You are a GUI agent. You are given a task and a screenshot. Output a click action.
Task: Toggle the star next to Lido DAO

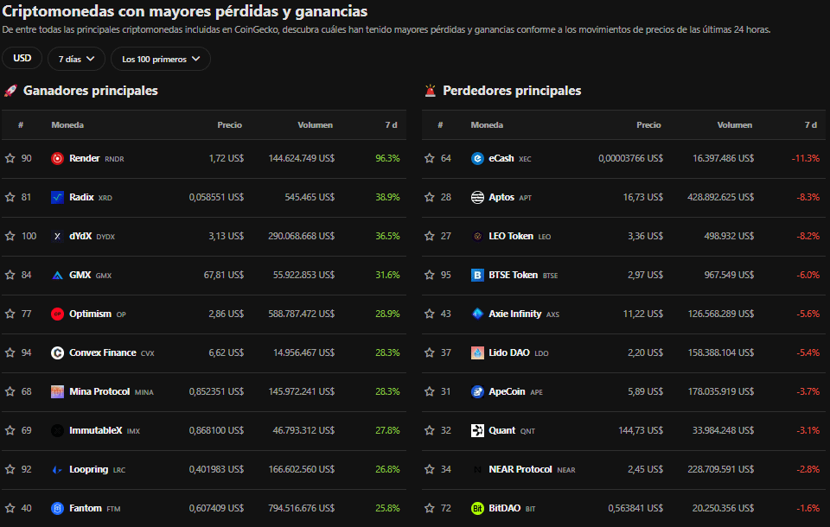(x=430, y=353)
